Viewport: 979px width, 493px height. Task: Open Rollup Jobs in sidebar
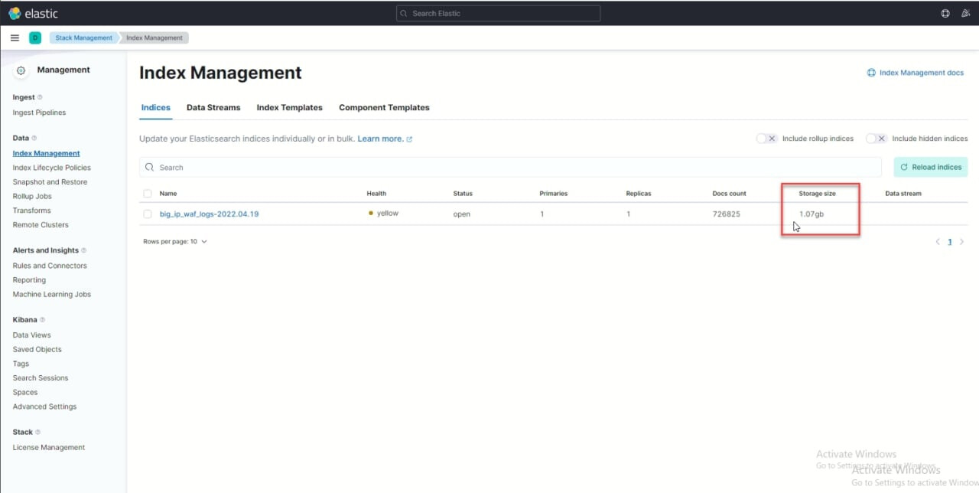(x=32, y=197)
